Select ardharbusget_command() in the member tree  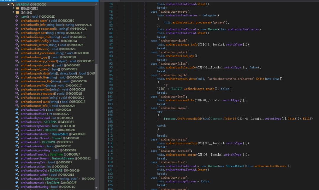click(x=38, y=29)
